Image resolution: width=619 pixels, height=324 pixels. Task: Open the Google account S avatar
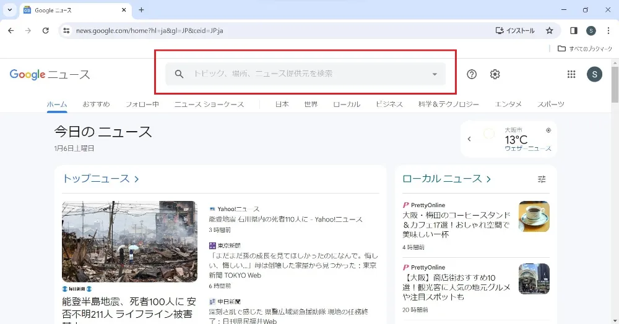(x=594, y=74)
